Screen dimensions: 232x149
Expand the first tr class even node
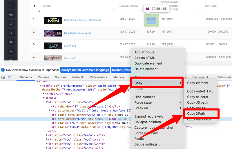(47, 135)
